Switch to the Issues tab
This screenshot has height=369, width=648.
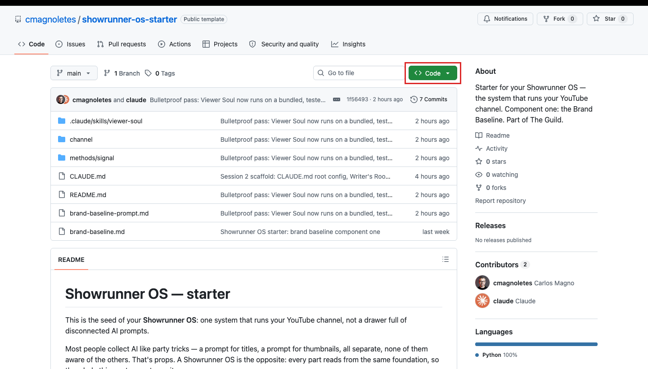point(70,44)
